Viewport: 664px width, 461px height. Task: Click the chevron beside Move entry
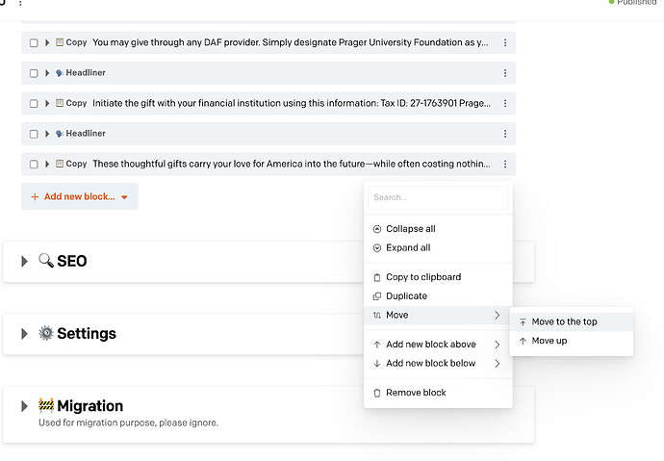498,316
